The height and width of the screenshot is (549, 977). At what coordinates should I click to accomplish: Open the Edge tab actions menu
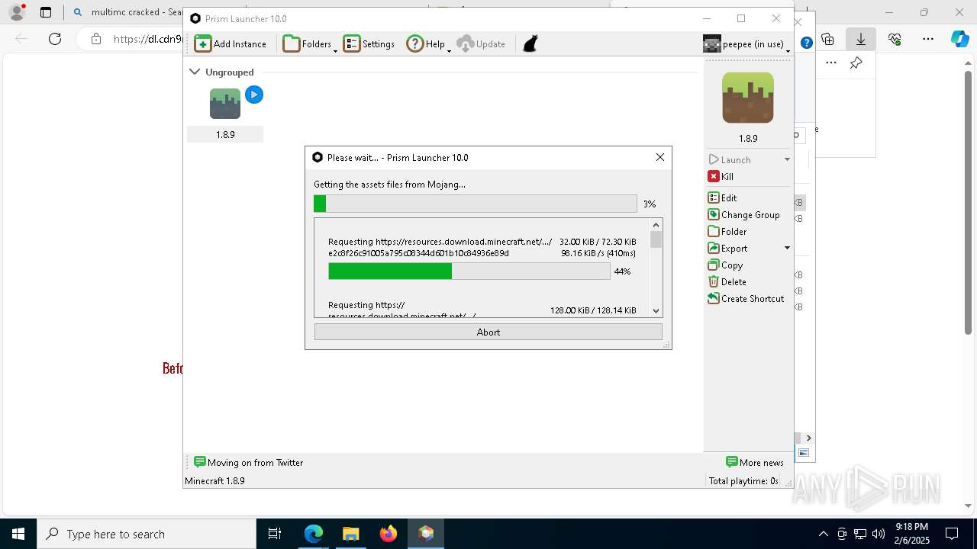[46, 12]
